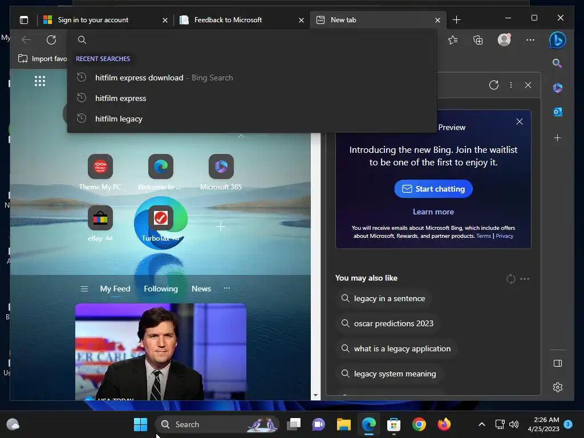Open the Favorites star icon

pos(453,40)
